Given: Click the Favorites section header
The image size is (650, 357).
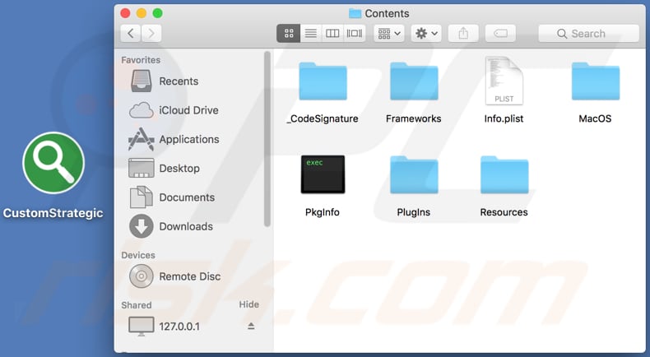Looking at the screenshot, I should [141, 60].
